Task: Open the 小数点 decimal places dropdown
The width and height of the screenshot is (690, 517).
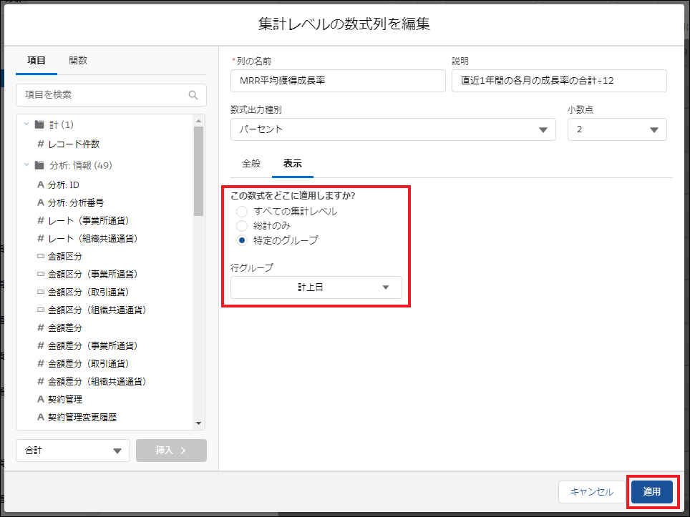Action: [616, 129]
